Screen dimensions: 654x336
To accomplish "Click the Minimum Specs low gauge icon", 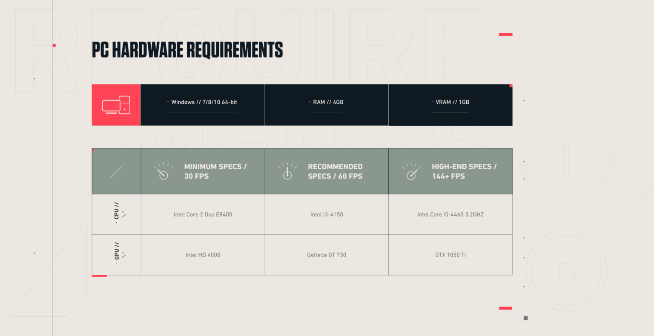I will [163, 171].
